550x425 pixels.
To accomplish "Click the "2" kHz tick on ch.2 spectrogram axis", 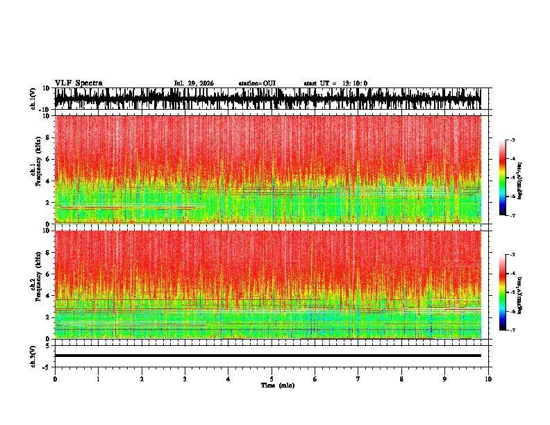I will click(x=49, y=317).
